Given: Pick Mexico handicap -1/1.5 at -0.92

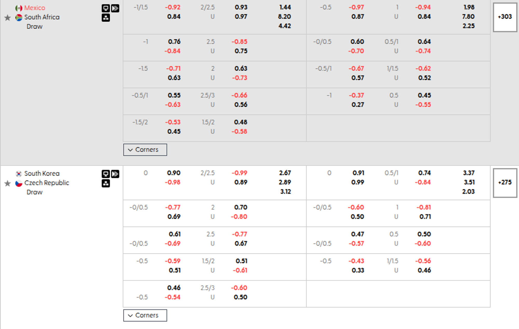Looking at the screenshot, I should (x=173, y=7).
